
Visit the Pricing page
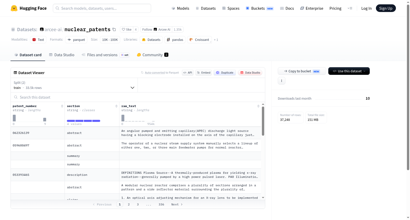coord(335,8)
